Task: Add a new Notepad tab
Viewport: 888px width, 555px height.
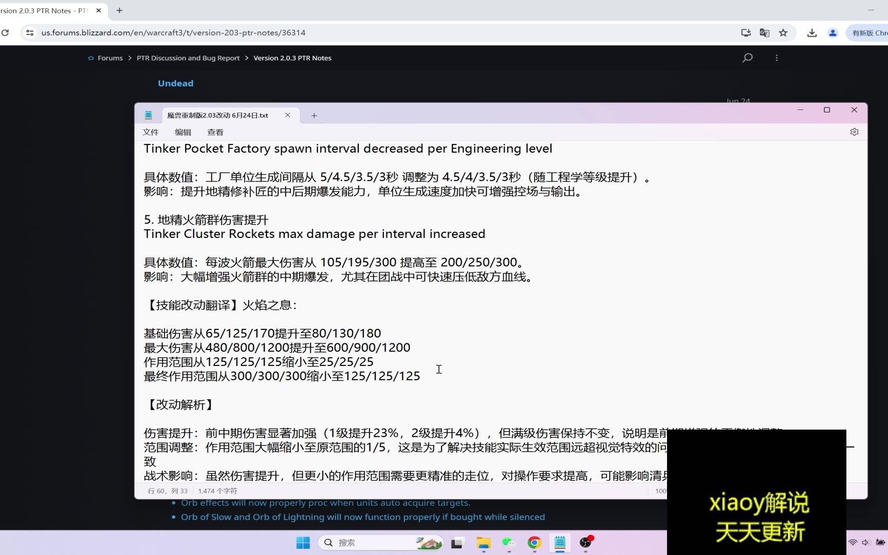Action: click(x=314, y=116)
